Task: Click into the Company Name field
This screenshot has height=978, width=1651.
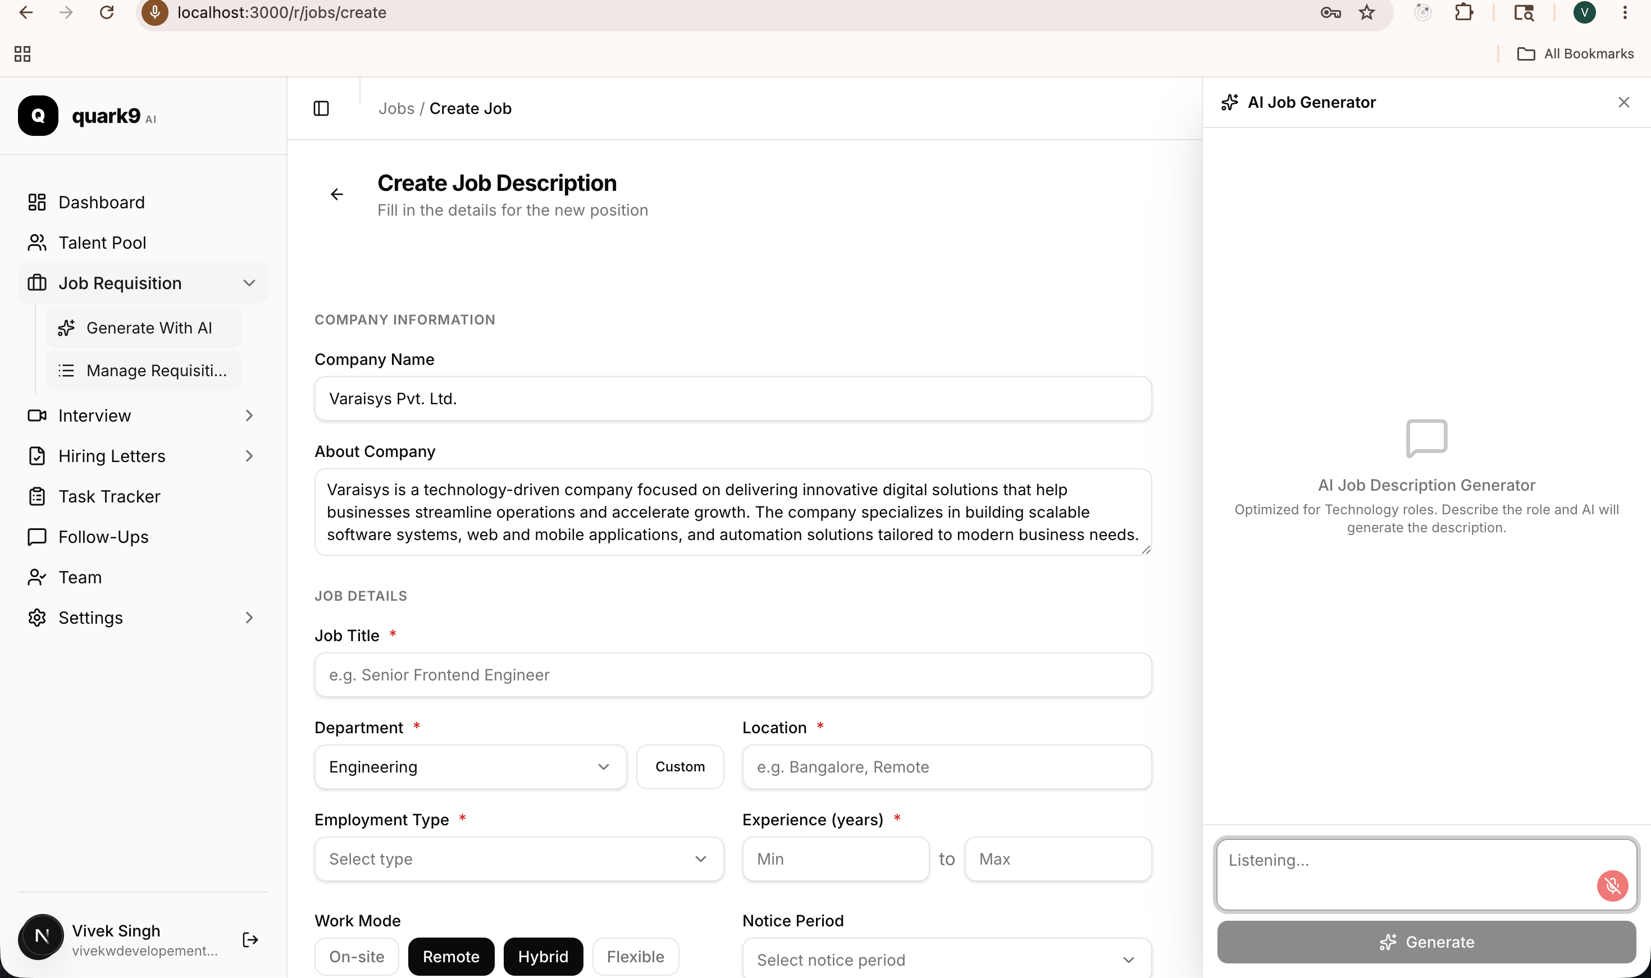Action: click(x=733, y=399)
